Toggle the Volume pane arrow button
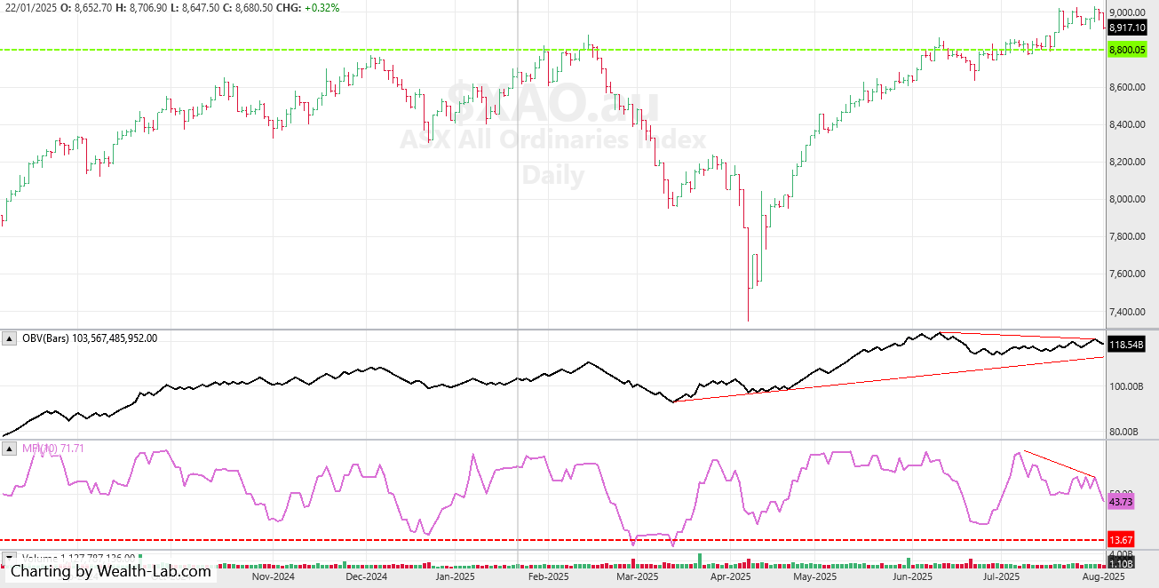 pos(11,559)
